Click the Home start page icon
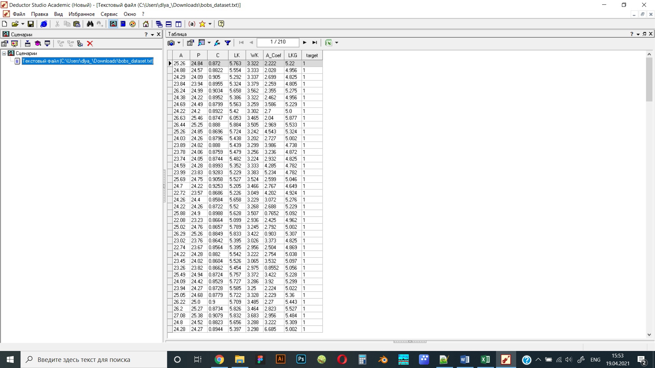This screenshot has height=368, width=655. click(146, 24)
